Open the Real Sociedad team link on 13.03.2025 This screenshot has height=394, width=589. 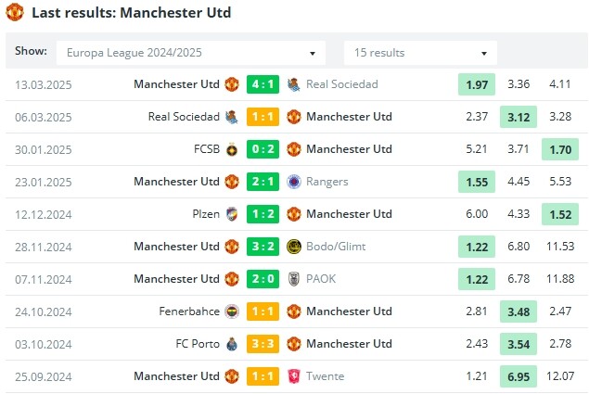tap(342, 84)
